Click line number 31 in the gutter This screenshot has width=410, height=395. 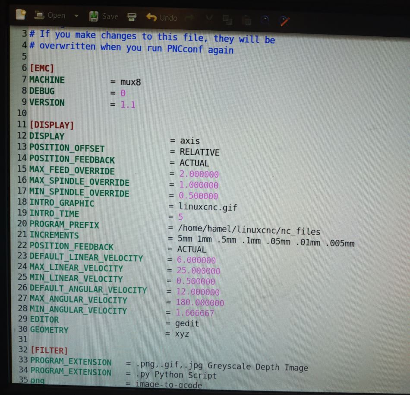coord(23,340)
